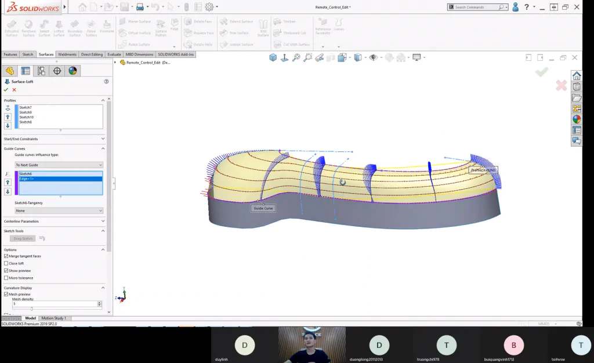Enable the Close loft checkbox

(6, 263)
